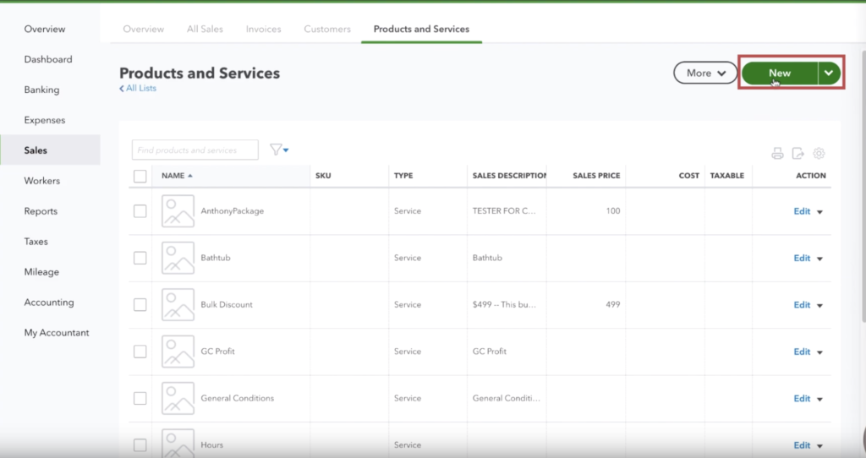Click the General Conditions image icon
866x458 pixels.
click(178, 399)
